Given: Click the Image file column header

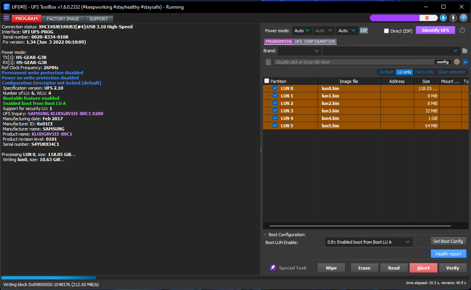Looking at the screenshot, I should pyautogui.click(x=349, y=81).
